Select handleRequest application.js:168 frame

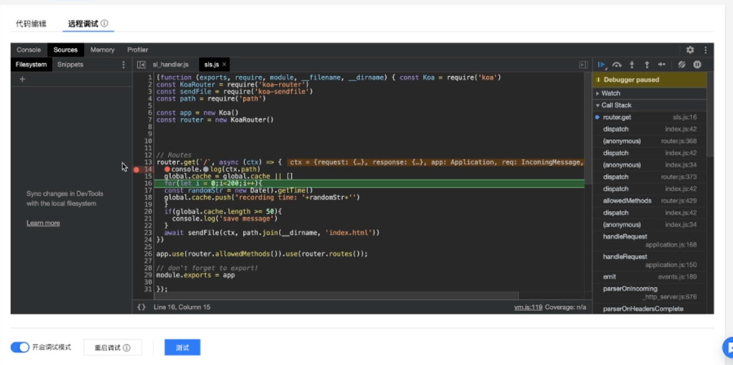tap(649, 241)
